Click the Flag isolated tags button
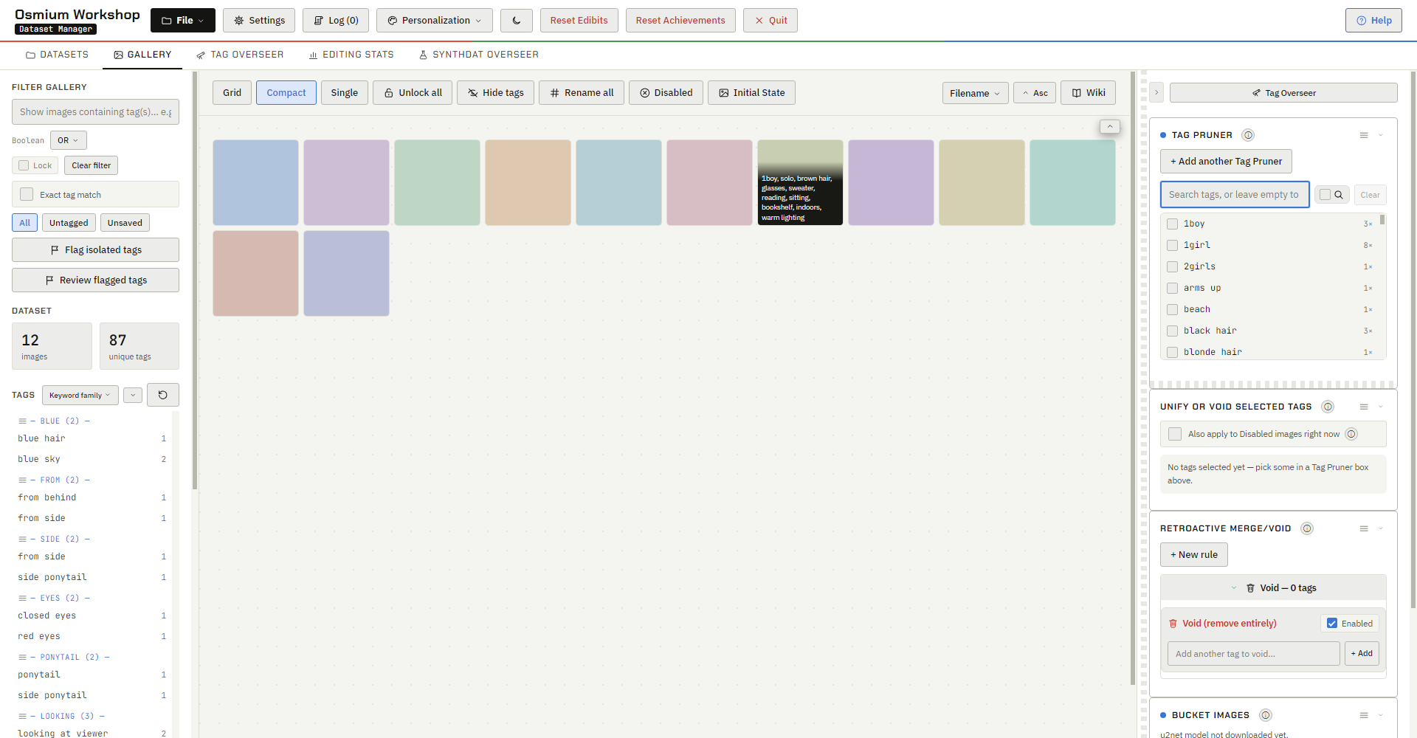This screenshot has width=1417, height=738. click(95, 250)
